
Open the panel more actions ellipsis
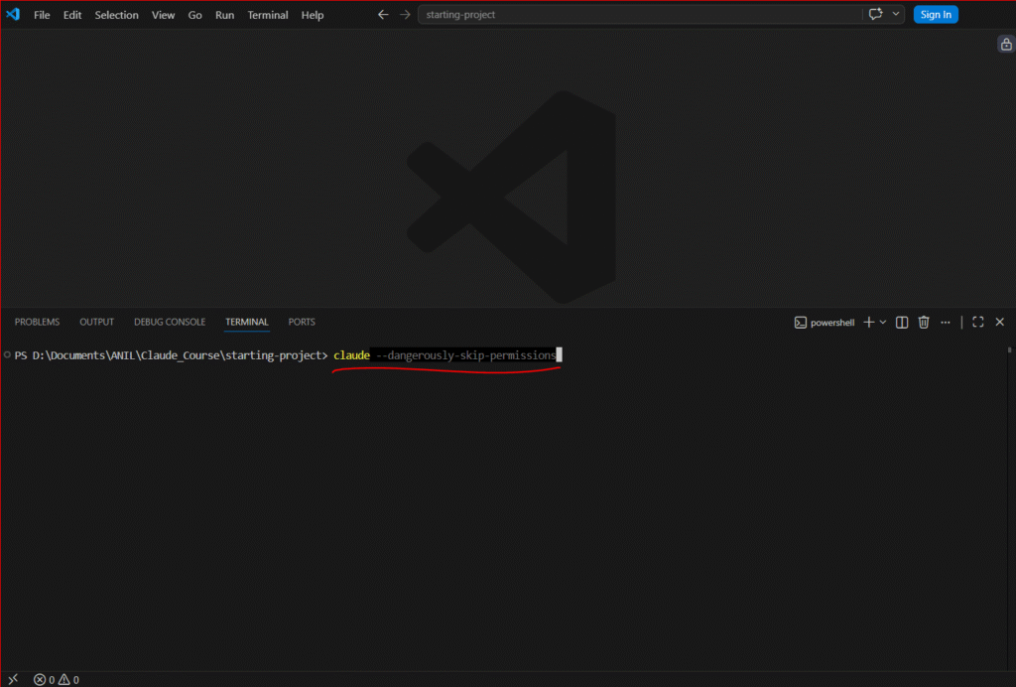(946, 322)
